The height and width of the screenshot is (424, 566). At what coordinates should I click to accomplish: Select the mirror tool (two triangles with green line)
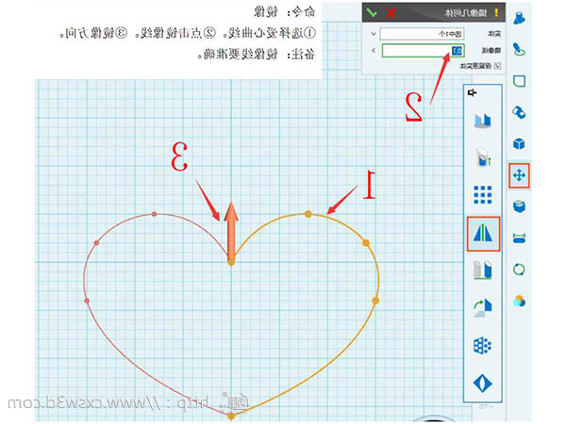(x=483, y=234)
